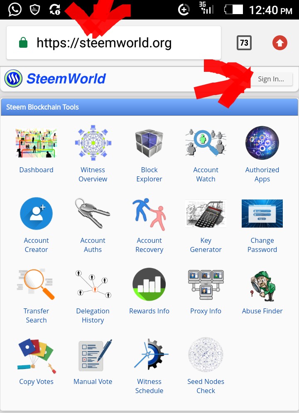
Task: Tap the green padlock security icon
Action: (x=23, y=43)
